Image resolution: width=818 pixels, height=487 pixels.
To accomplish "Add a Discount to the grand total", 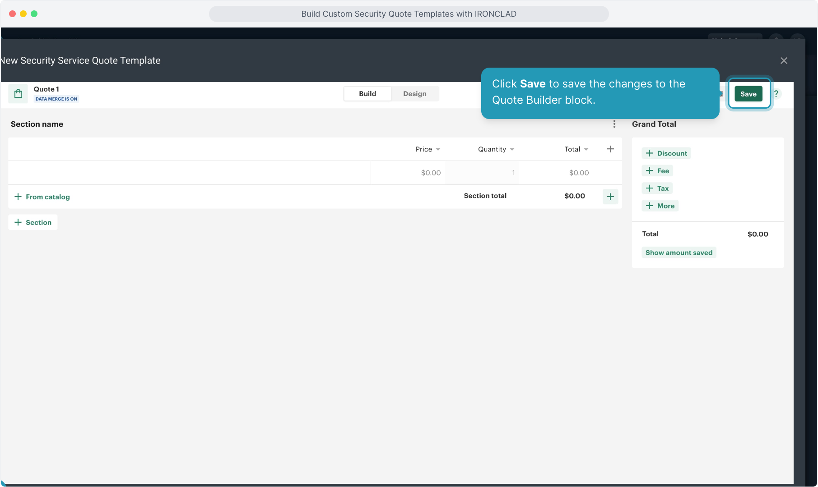I will coord(666,153).
